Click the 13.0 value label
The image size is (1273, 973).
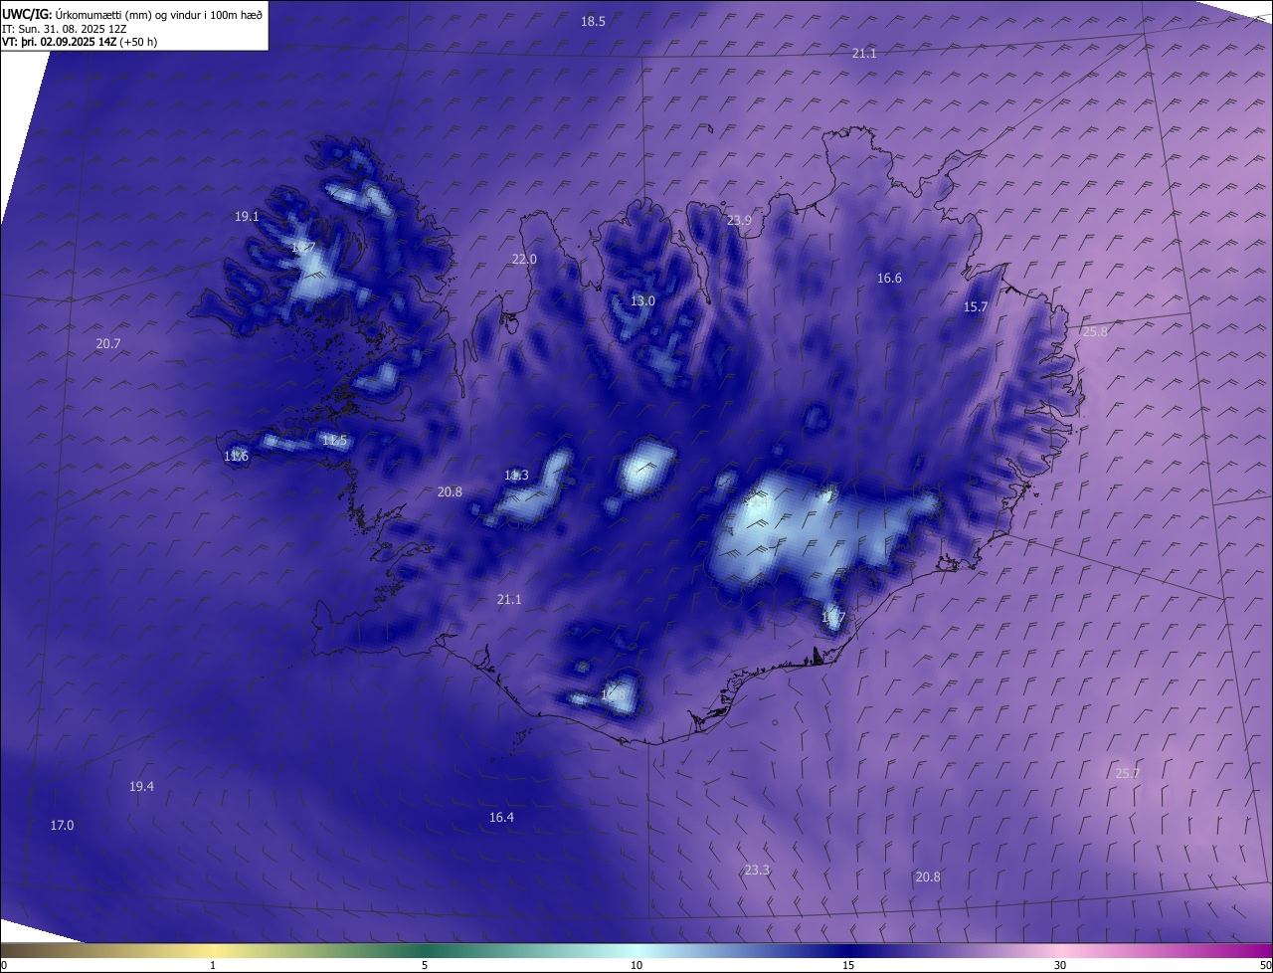tap(642, 300)
